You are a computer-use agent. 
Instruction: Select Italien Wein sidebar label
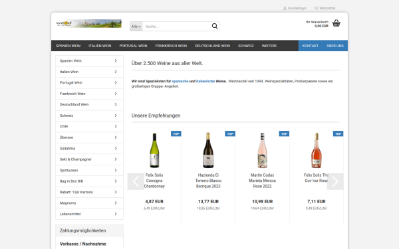tap(69, 72)
